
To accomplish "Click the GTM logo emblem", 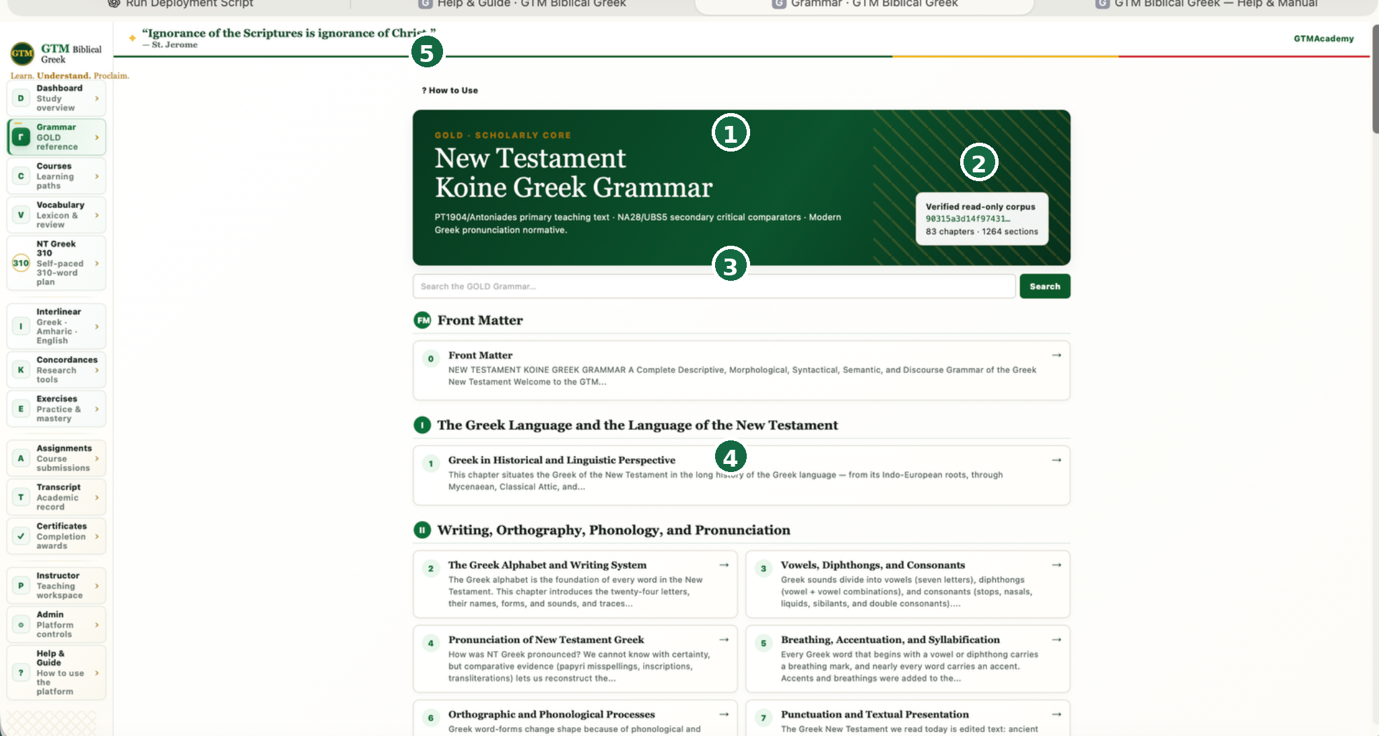I will [x=22, y=53].
